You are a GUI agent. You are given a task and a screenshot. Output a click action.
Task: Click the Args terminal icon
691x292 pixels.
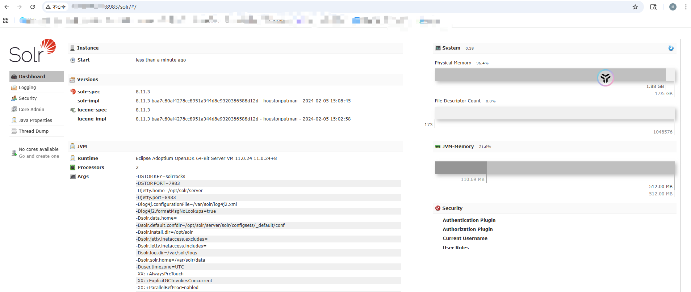tap(73, 176)
